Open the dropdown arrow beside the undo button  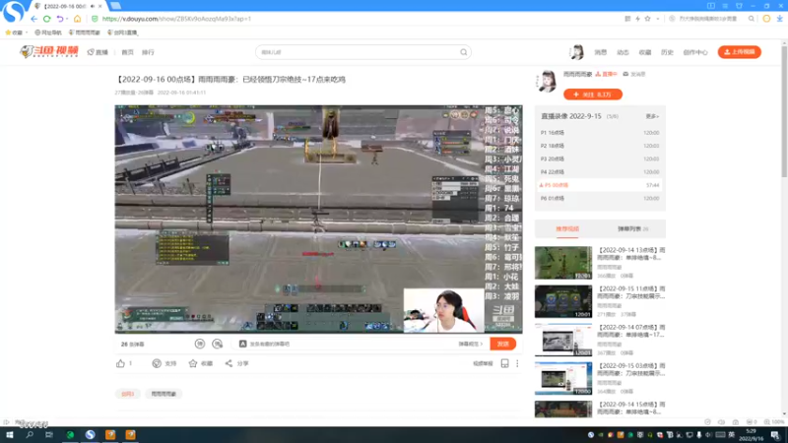pyautogui.click(x=67, y=19)
